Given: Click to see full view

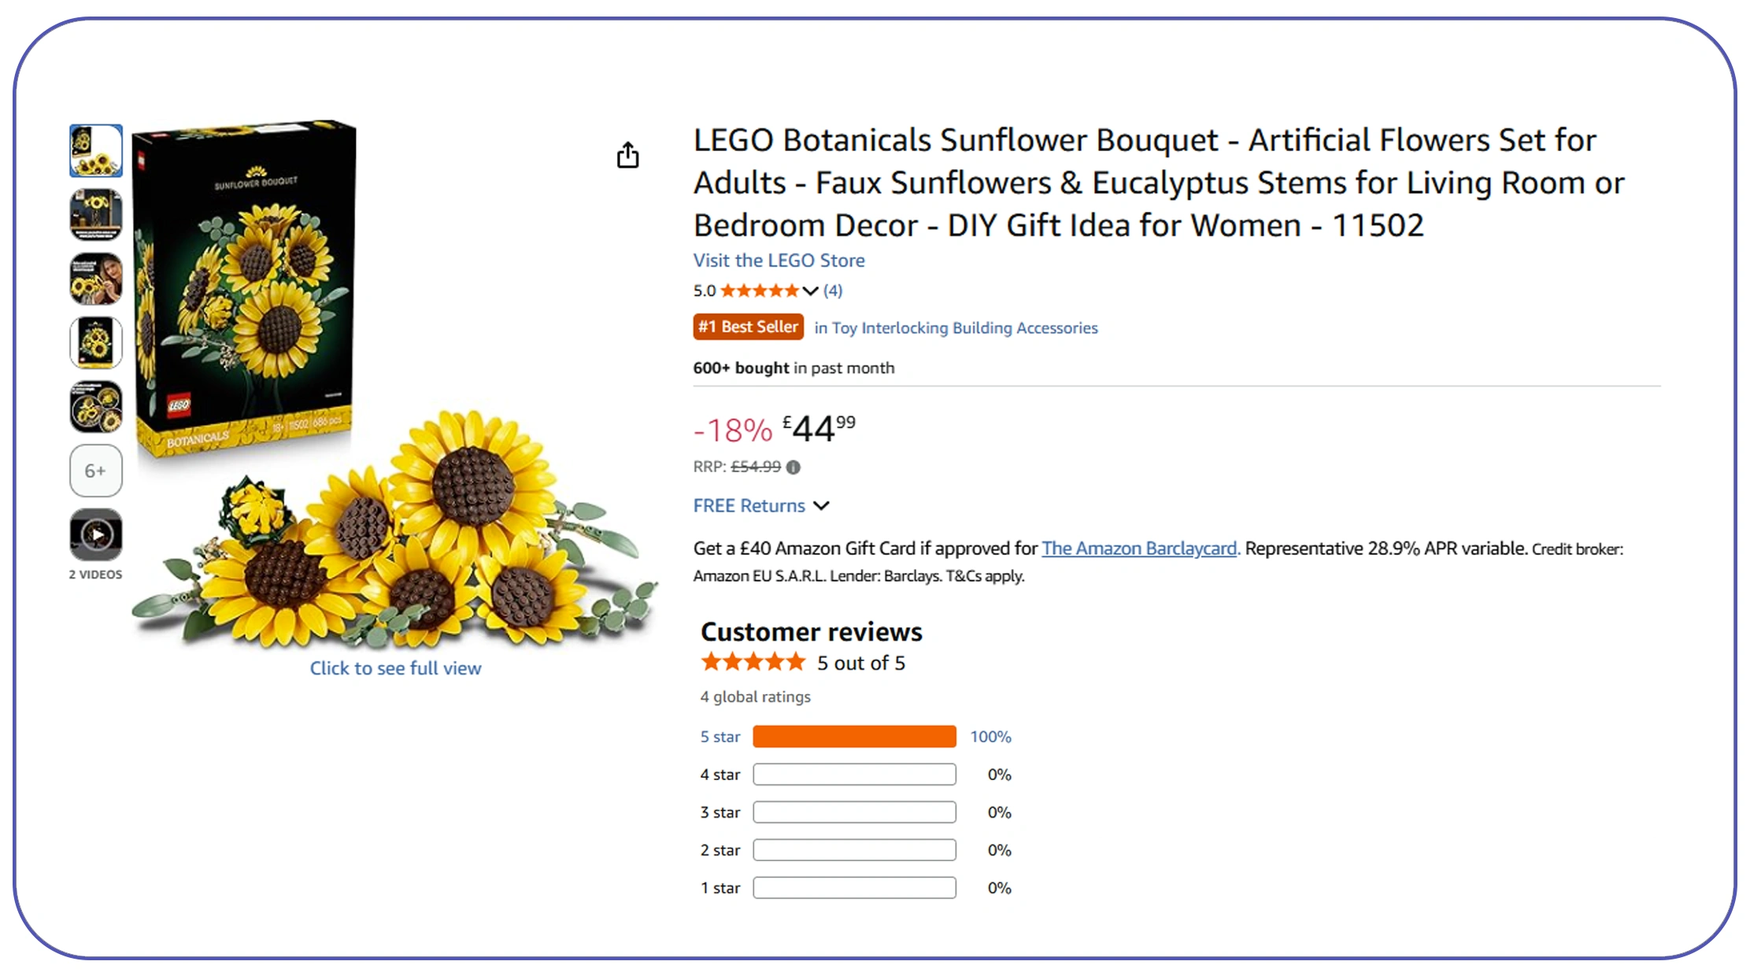Looking at the screenshot, I should coord(395,667).
